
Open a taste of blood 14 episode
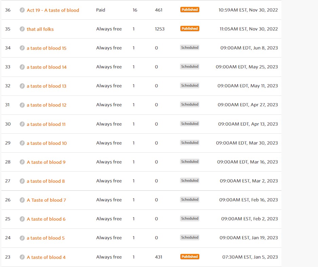46,67
